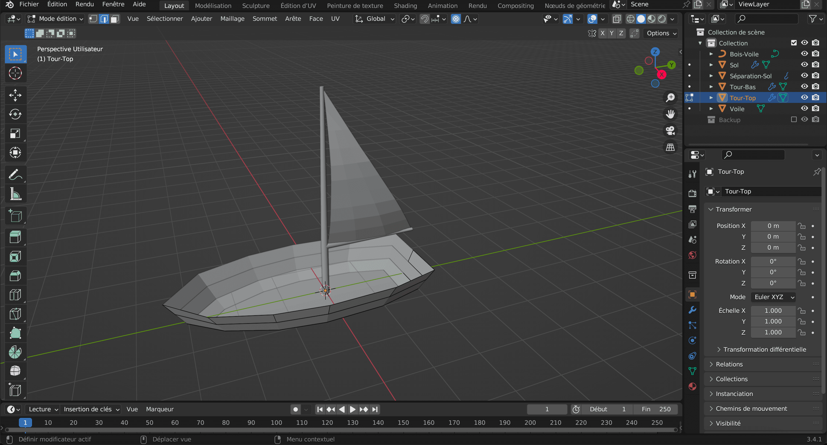Toggle proportional editing
The height and width of the screenshot is (445, 827).
(456, 19)
